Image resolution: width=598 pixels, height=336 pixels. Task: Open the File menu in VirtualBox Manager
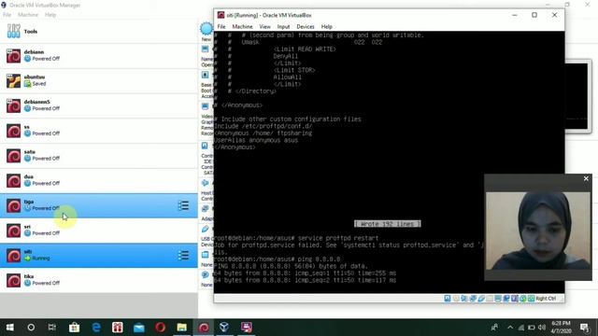7,15
